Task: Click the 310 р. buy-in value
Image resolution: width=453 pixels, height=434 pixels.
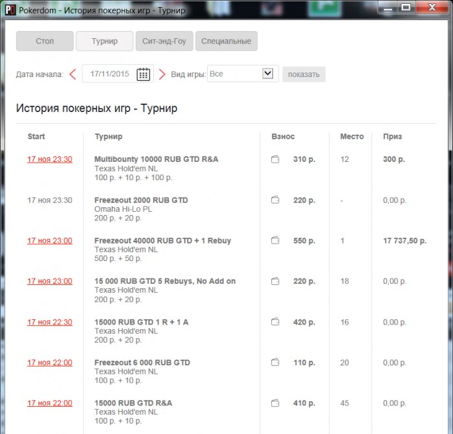Action: (x=304, y=159)
